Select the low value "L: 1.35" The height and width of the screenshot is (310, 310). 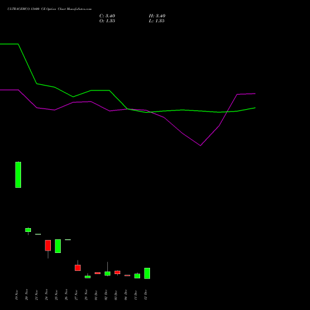157,21
